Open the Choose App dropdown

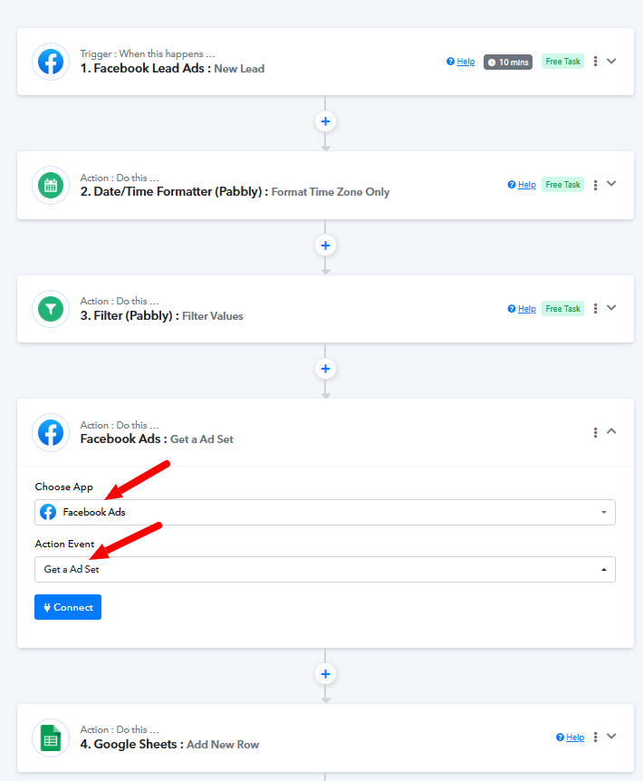point(325,512)
